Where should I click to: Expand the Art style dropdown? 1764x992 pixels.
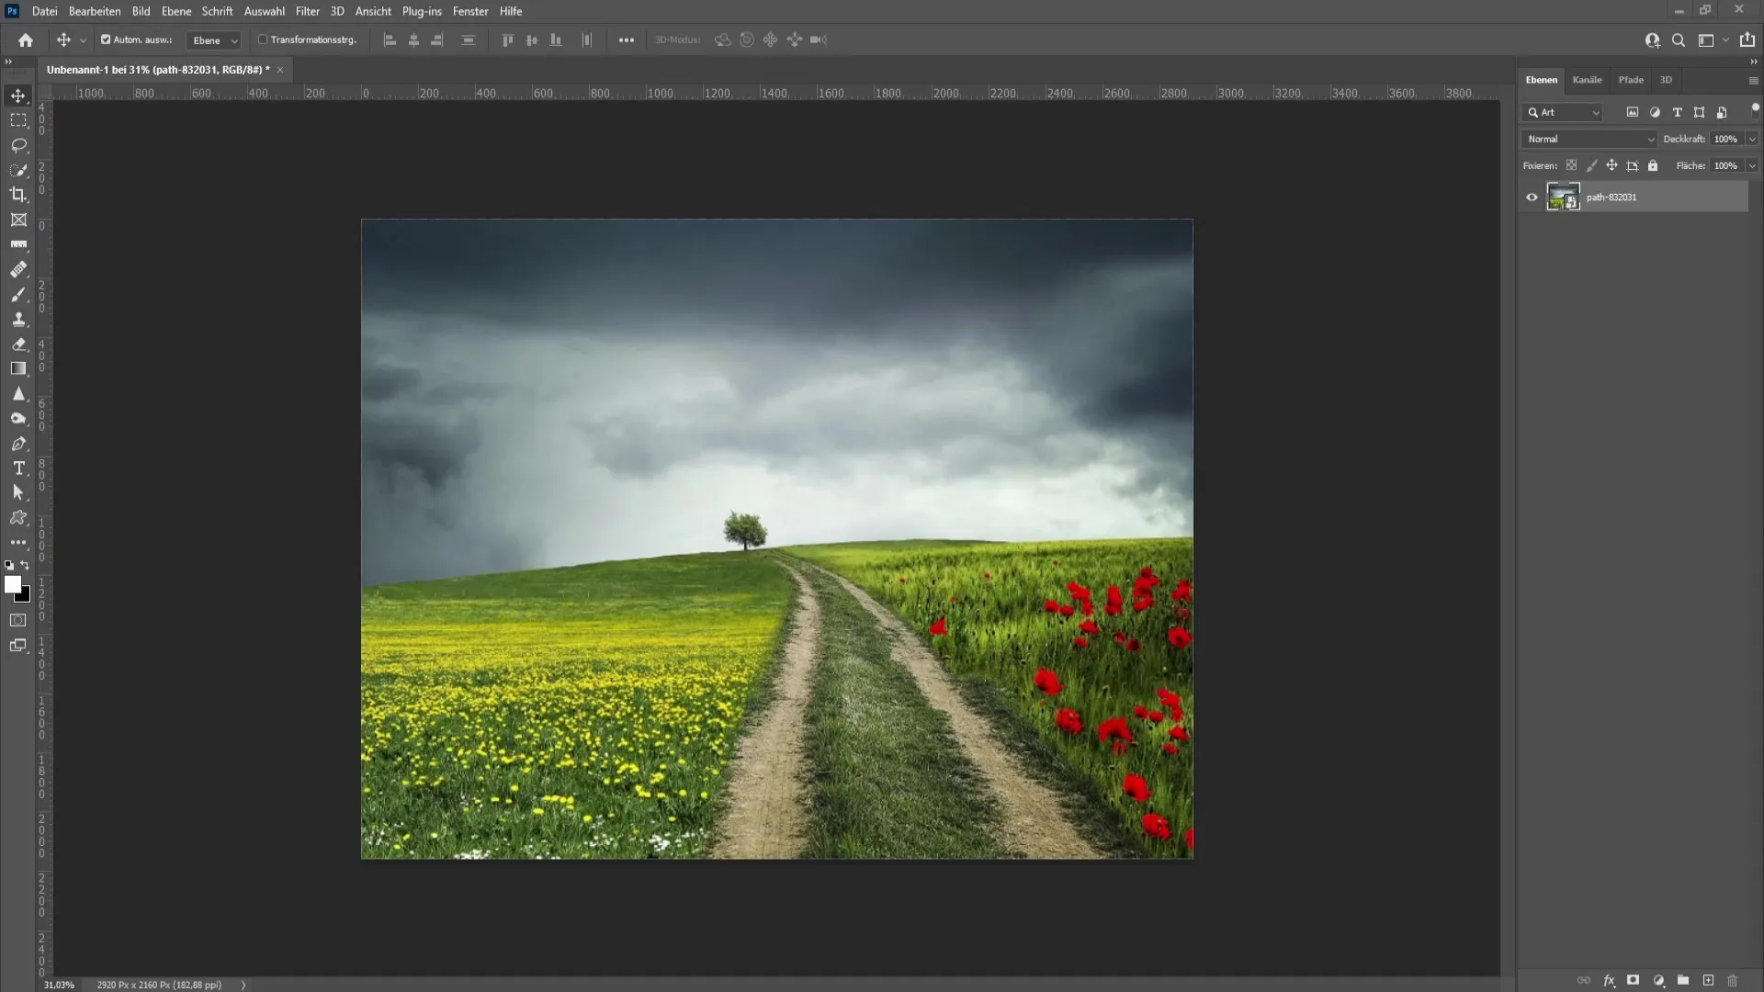pyautogui.click(x=1597, y=111)
